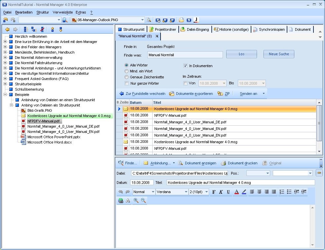Click the forward arrow in the tree toolbar
325x250 pixels.
(15, 29)
